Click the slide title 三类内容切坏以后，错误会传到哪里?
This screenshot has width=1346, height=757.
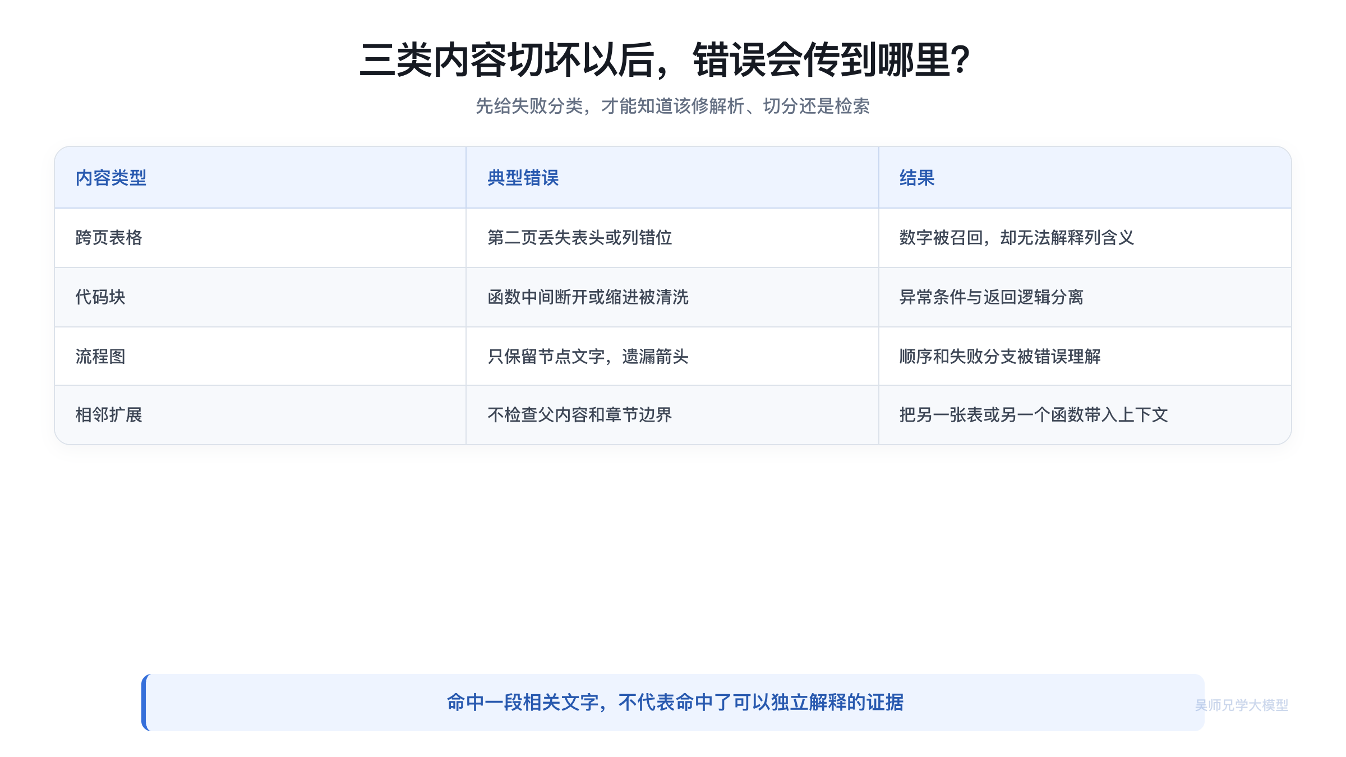(x=665, y=60)
